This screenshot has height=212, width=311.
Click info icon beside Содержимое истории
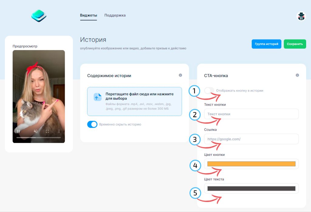pyautogui.click(x=180, y=75)
